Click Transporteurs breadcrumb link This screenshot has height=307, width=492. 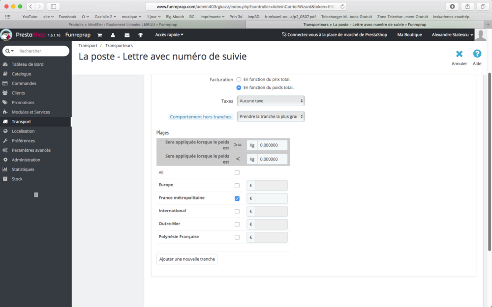click(x=119, y=46)
